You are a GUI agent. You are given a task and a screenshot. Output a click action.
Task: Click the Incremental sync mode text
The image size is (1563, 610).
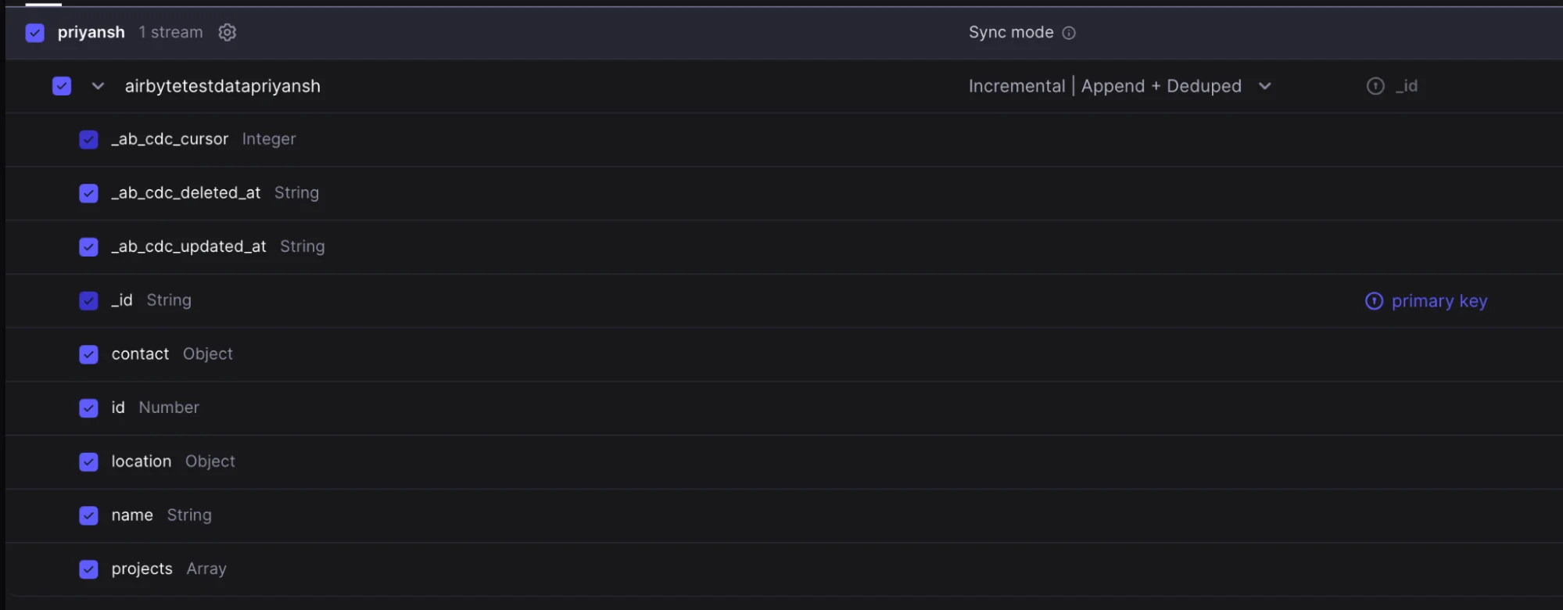pyautogui.click(x=1016, y=86)
